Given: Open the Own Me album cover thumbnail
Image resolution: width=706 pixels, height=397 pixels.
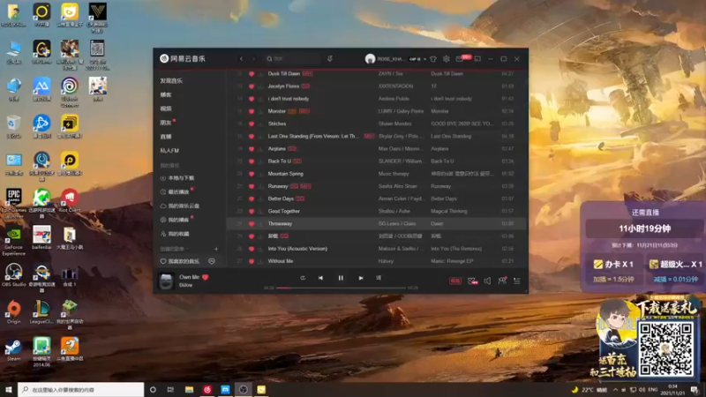Looking at the screenshot, I should tap(166, 281).
